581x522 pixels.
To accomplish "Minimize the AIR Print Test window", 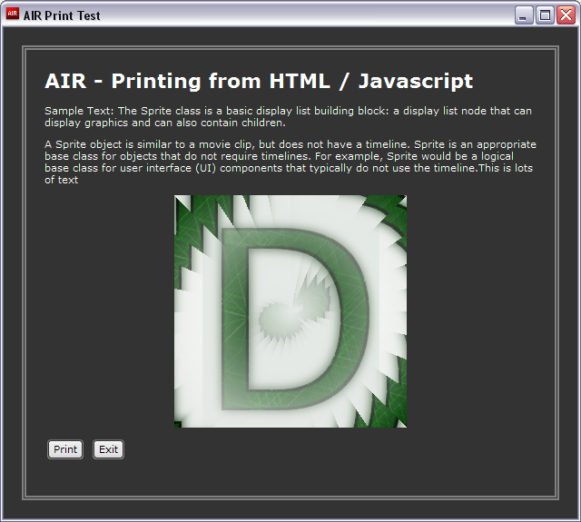I will 524,15.
